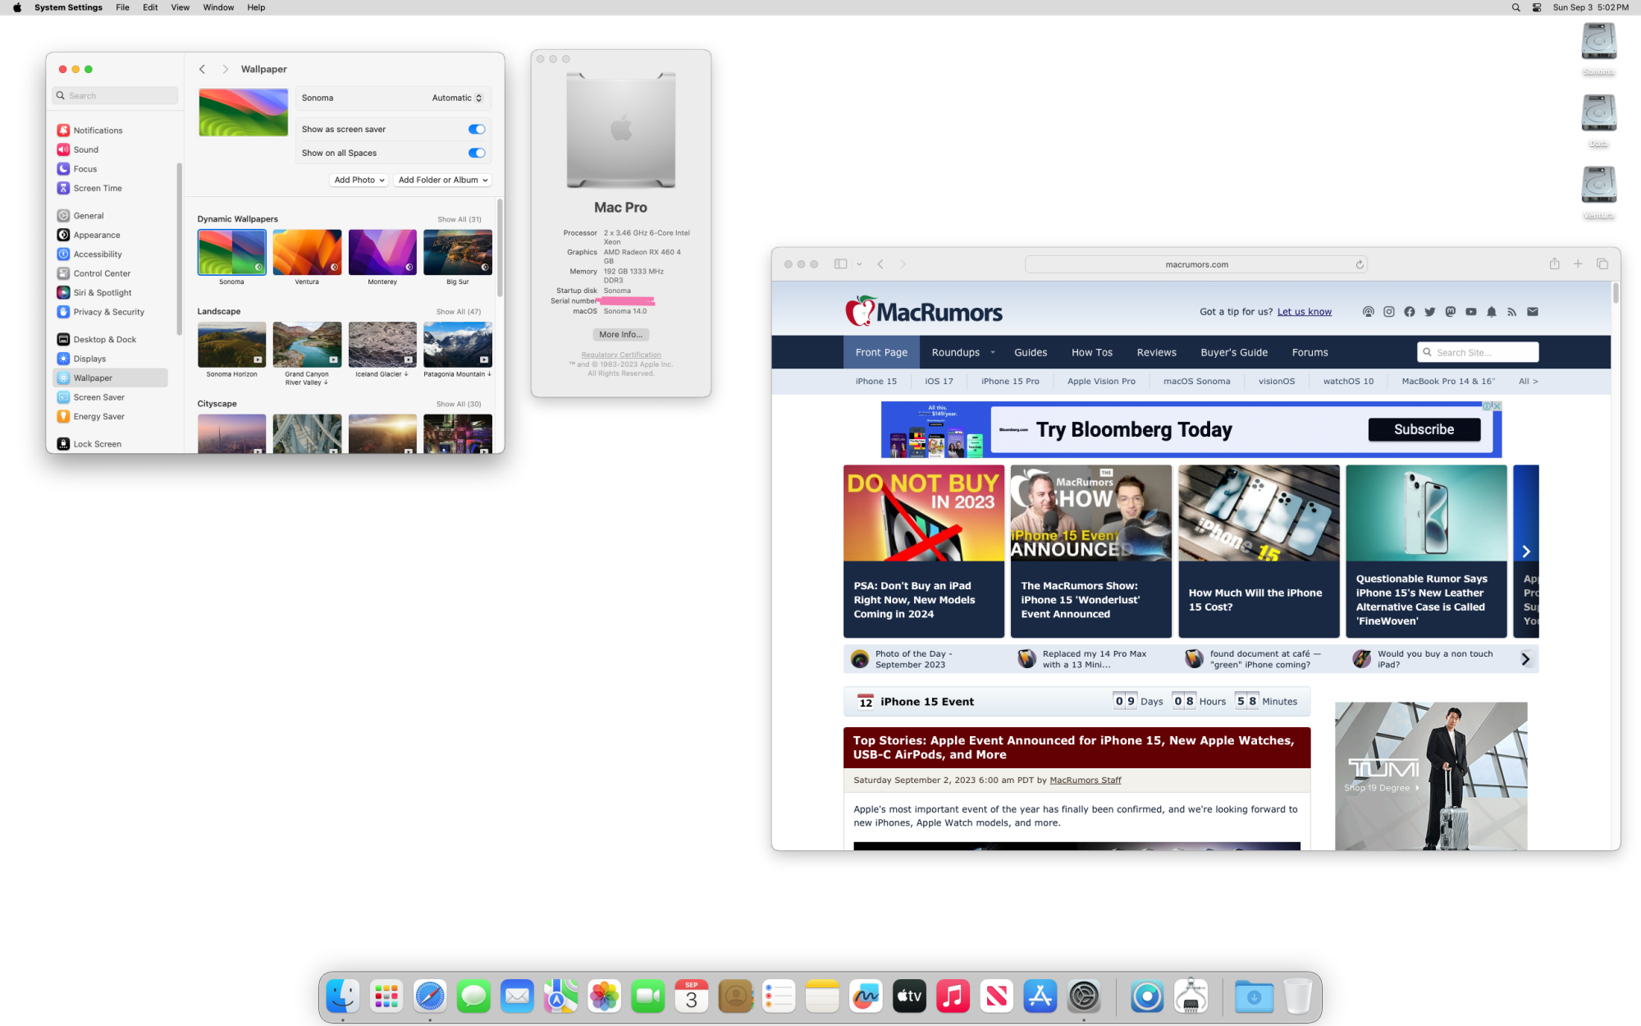
Task: Open the File menu
Action: tap(122, 7)
